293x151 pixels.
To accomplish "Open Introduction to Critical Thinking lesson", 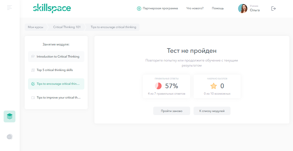I will pos(56,57).
